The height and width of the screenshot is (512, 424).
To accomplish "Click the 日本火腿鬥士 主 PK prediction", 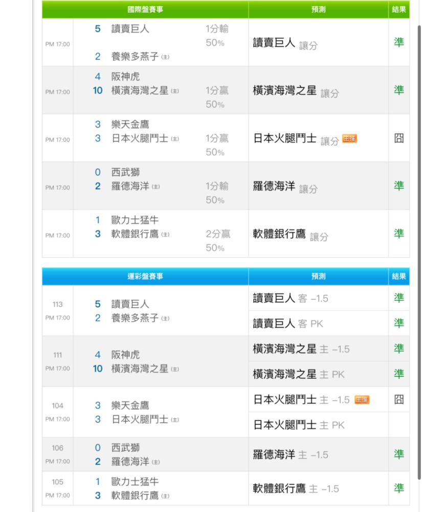I will 298,425.
